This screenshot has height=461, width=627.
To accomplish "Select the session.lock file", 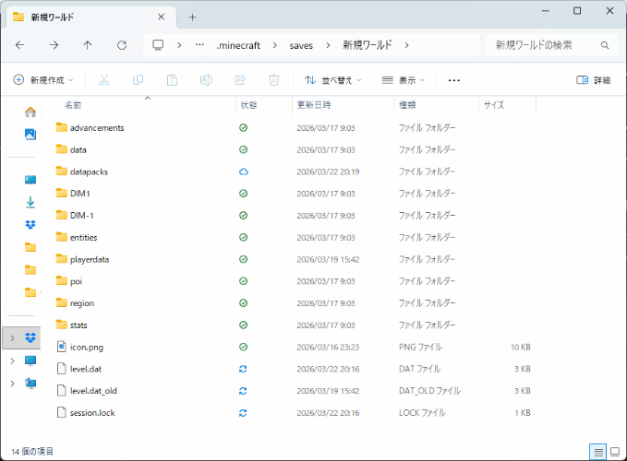I will tap(92, 413).
